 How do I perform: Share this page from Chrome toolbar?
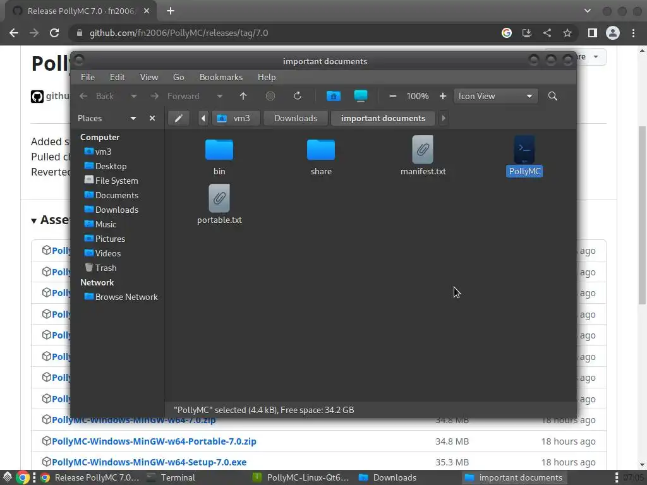(547, 33)
